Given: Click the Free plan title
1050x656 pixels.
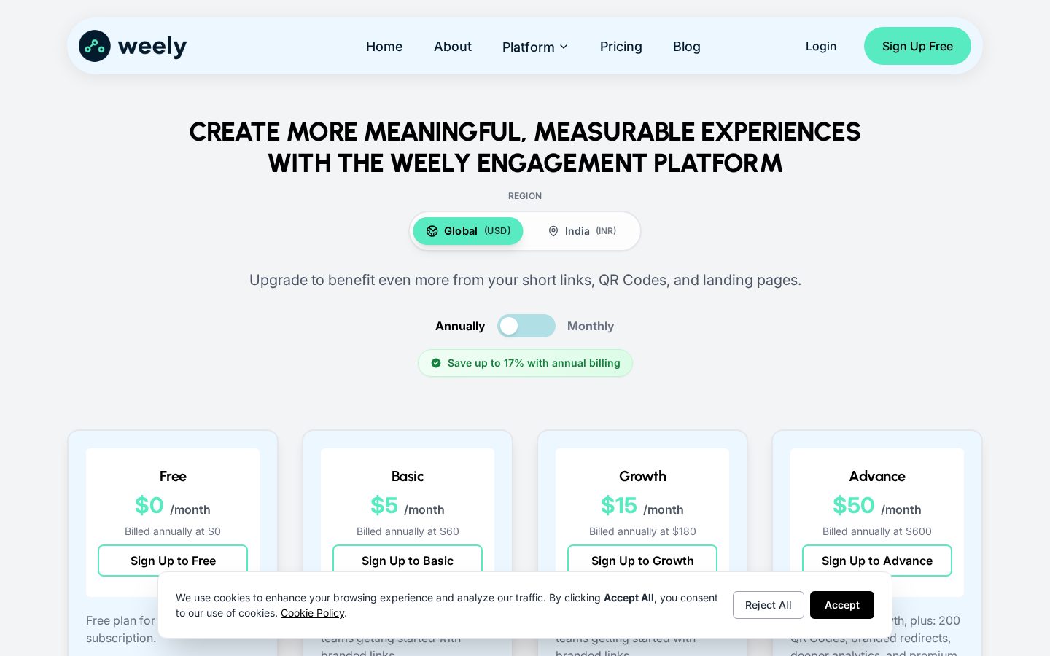Looking at the screenshot, I should 173,476.
